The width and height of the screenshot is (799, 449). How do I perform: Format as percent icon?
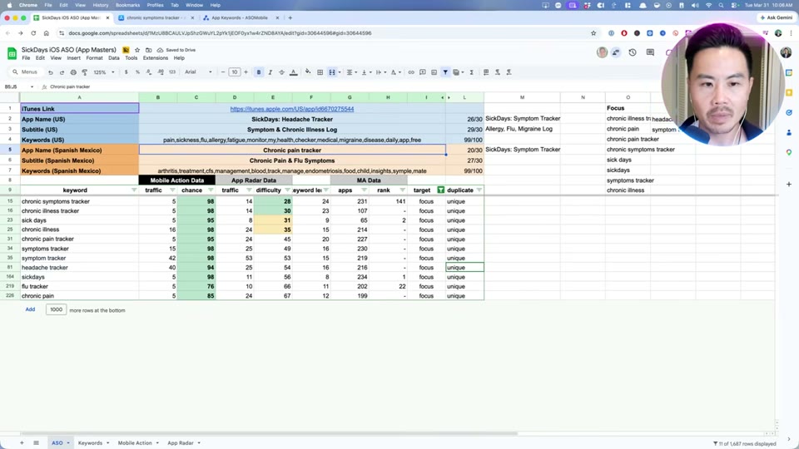137,72
